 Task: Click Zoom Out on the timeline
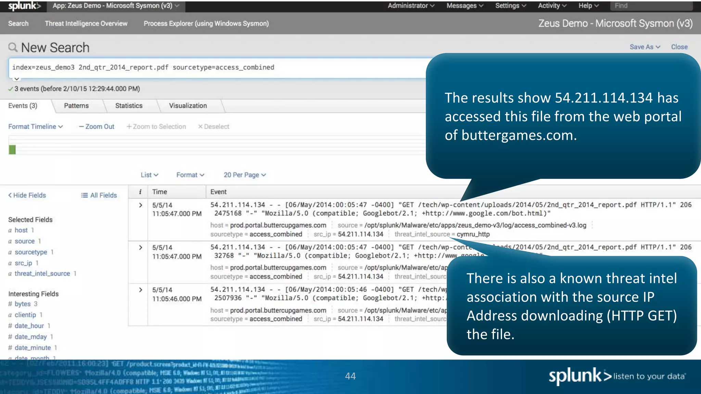pos(97,127)
